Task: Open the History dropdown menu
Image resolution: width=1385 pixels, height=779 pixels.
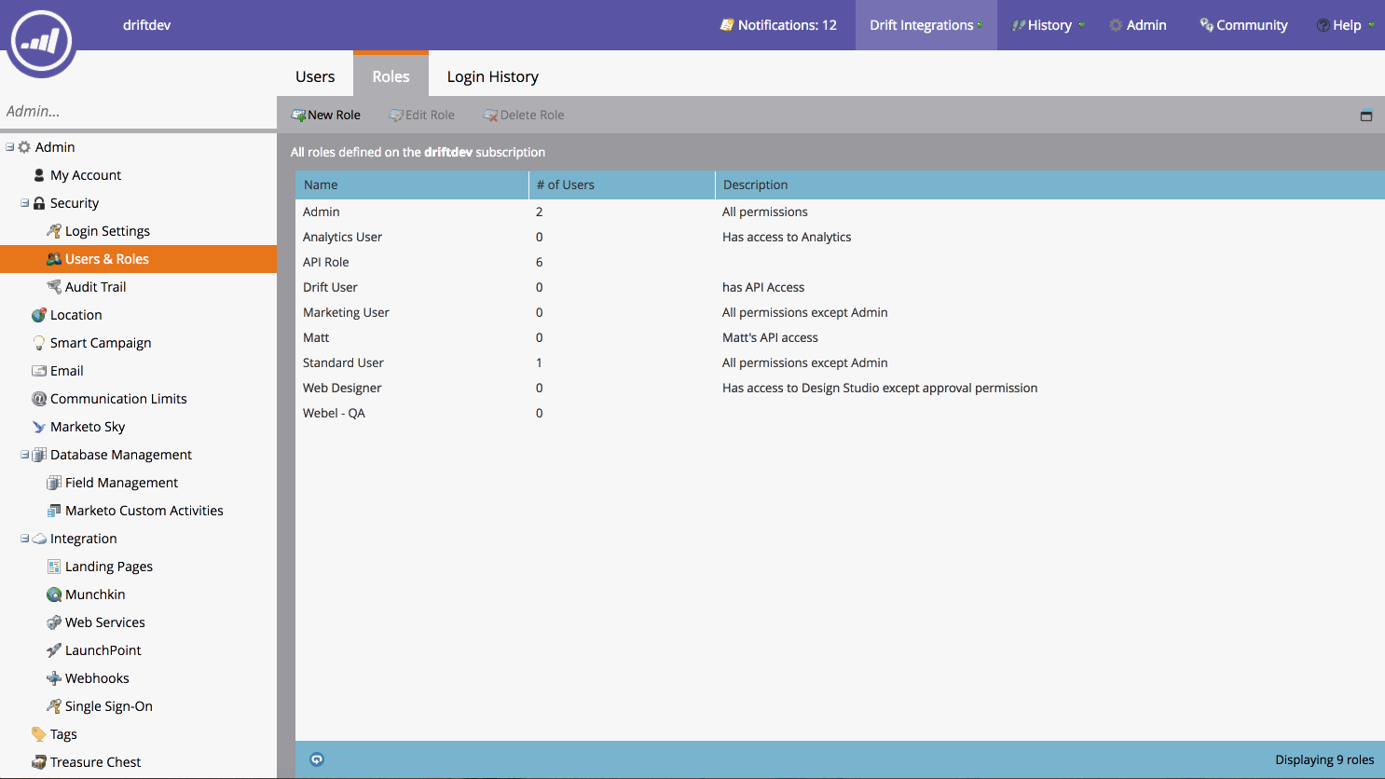Action: pyautogui.click(x=1049, y=25)
